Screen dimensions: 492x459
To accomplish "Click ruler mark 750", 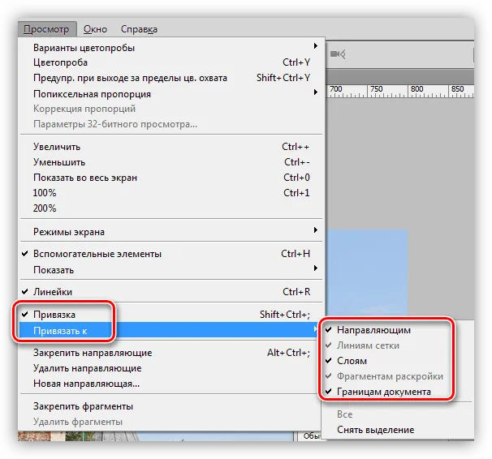I will 376,89.
